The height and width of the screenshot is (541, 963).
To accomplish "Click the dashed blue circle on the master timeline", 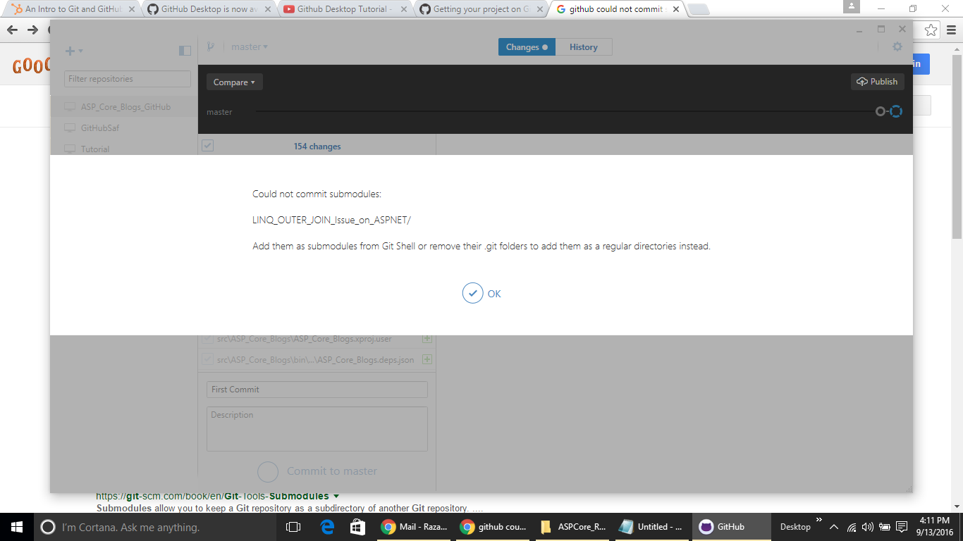I will 896,111.
